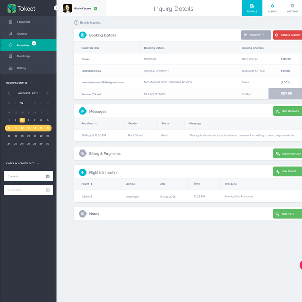This screenshot has width=302, height=302.
Task: Go to Calendar in sidebar
Action: (x=28, y=22)
